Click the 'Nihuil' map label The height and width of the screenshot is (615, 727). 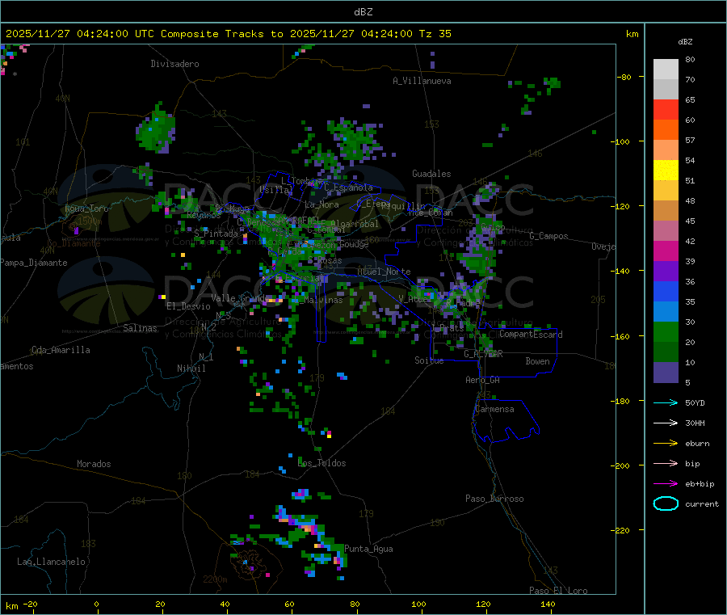click(x=191, y=369)
